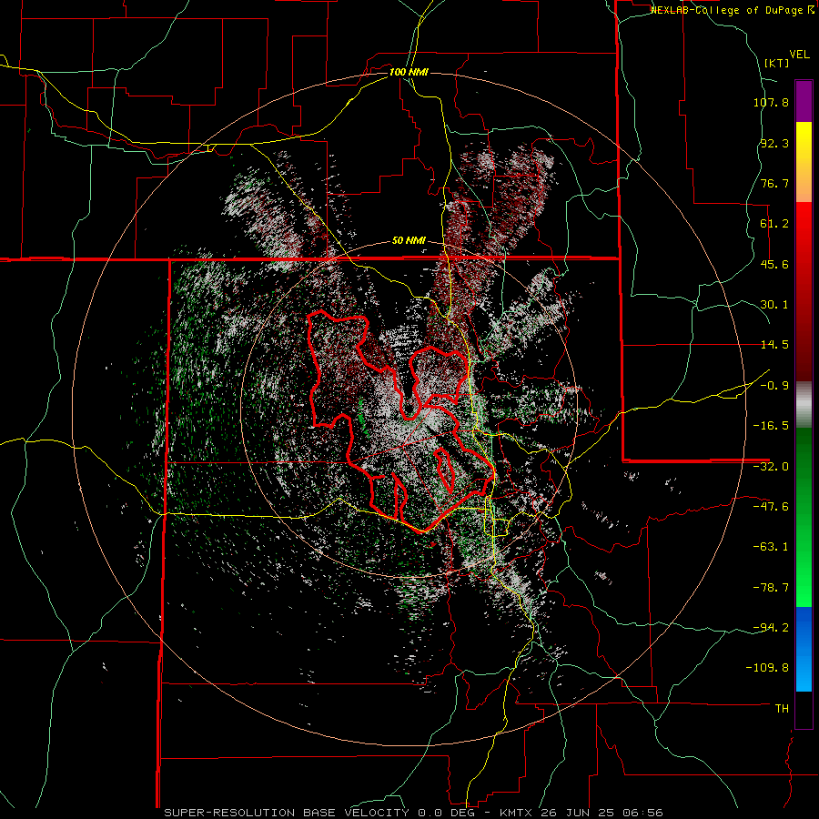
Task: Click the Super-Resolution Base Velocity caption
Action: (x=414, y=813)
